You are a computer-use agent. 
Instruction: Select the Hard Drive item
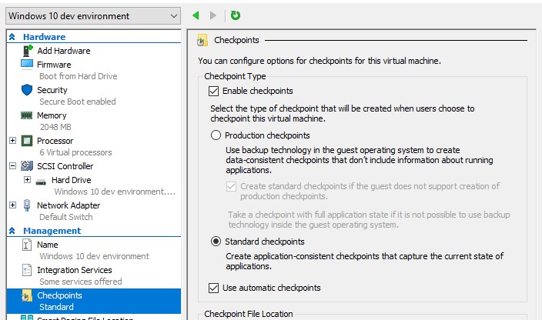71,180
